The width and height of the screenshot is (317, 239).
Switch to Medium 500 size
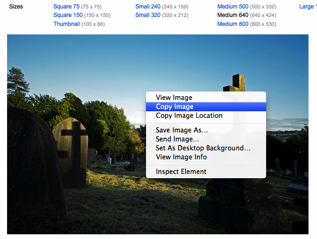tap(233, 7)
